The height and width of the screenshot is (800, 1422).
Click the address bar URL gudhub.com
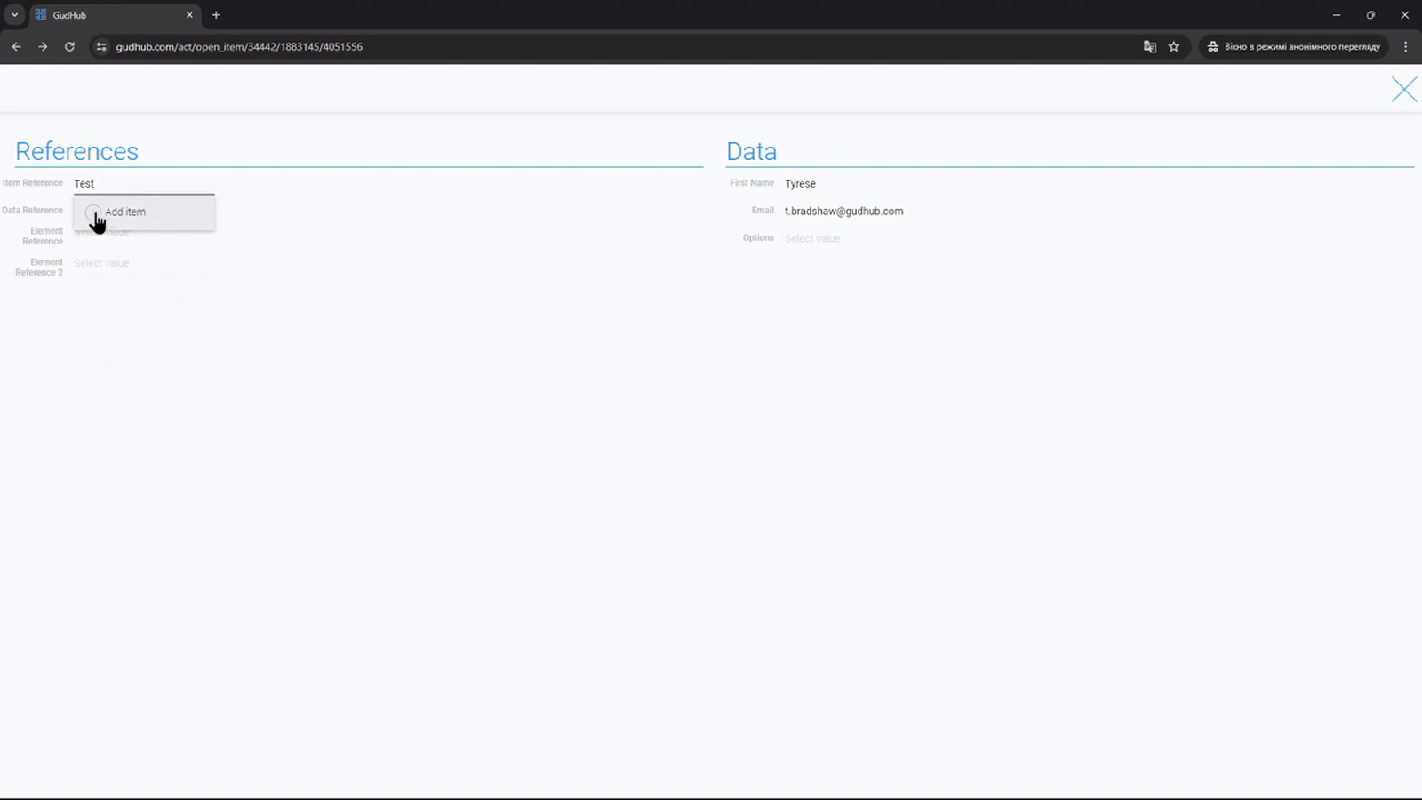point(239,46)
